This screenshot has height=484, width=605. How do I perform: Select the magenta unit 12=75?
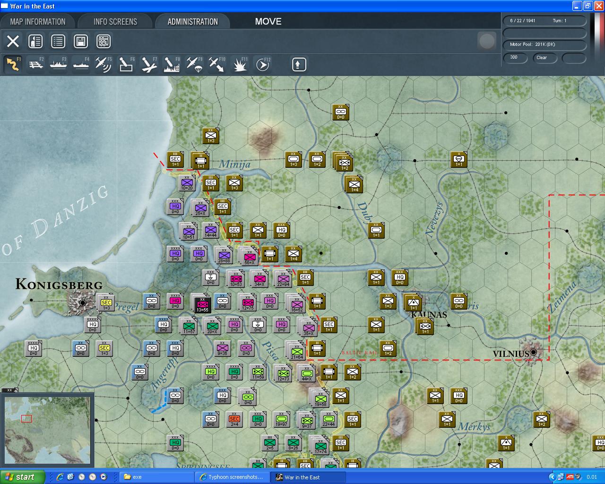[x=247, y=303]
